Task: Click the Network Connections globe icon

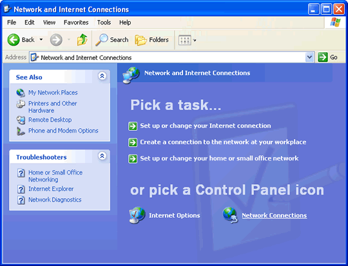Action: coord(230,215)
